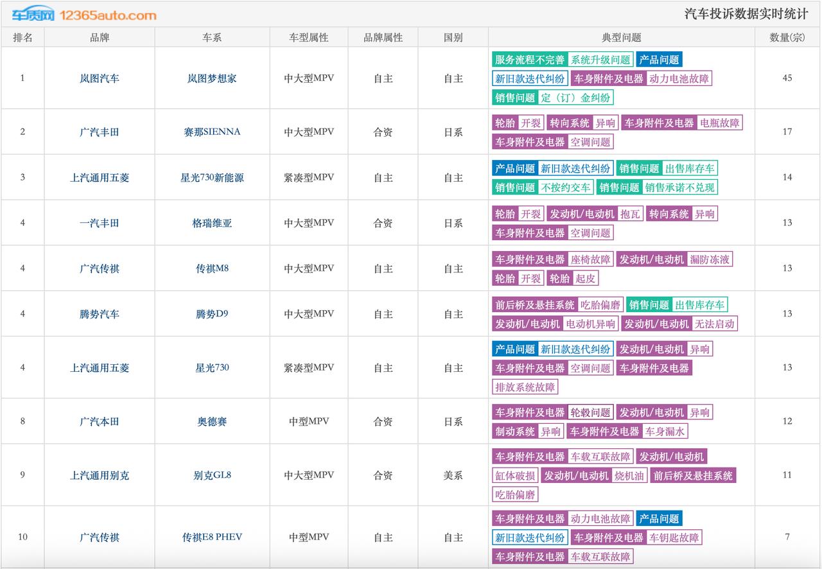Screen dimensions: 822x569
Task: Click the 品牌属性 column header
Action: coord(383,37)
